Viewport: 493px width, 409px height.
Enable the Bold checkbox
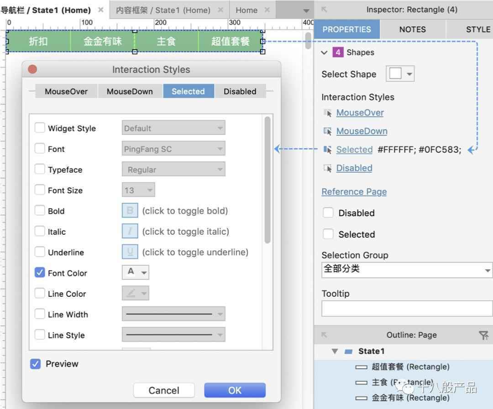click(40, 211)
